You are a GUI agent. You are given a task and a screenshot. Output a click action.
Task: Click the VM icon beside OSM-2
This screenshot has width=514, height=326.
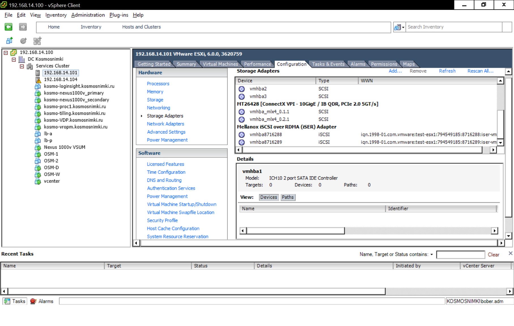pyautogui.click(x=38, y=161)
